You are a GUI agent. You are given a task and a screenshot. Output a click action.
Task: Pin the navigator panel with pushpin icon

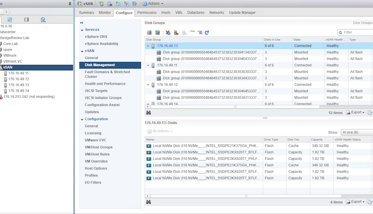tap(70, 3)
